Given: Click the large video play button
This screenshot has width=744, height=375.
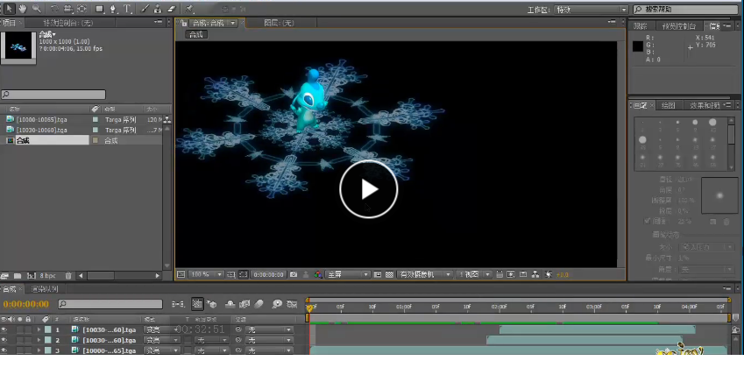Looking at the screenshot, I should tap(369, 189).
